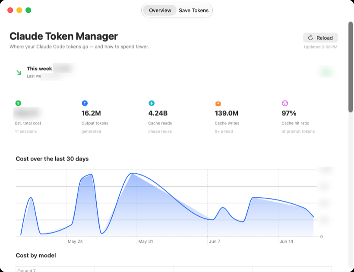Click the 'Updated 2:58 PM' timestamp
Screen dimensions: 354x272
point(320,47)
